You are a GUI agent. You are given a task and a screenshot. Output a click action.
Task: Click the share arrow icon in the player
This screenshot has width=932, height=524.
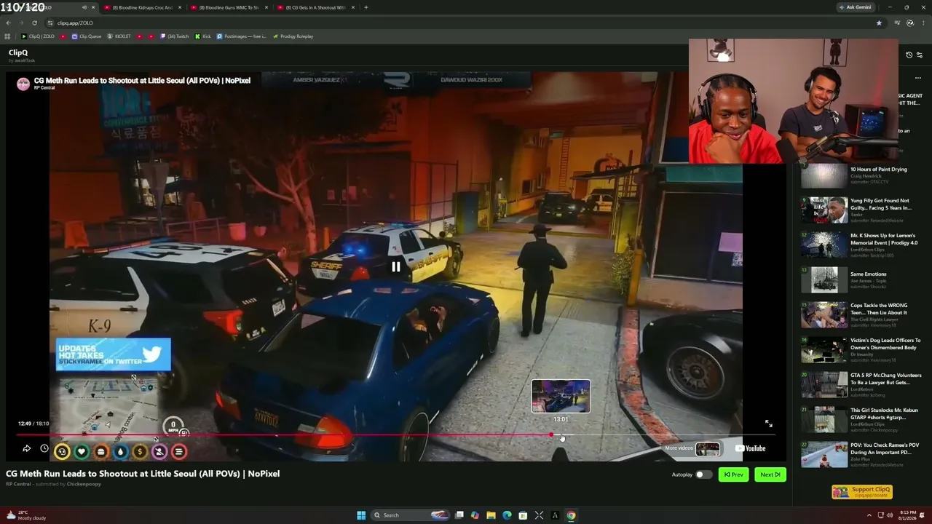coord(26,448)
